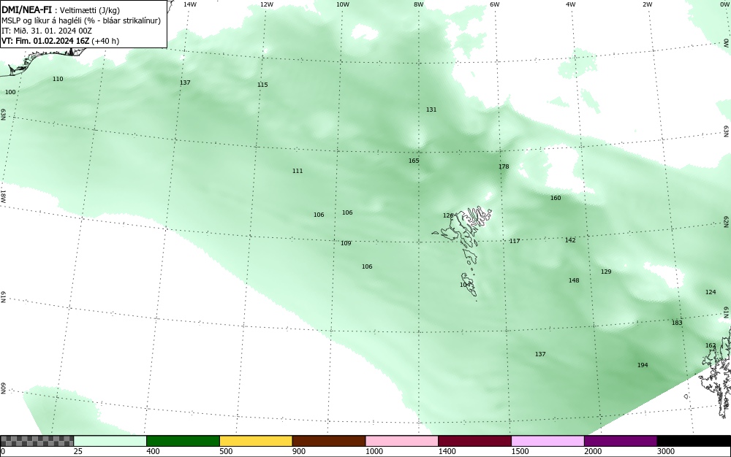This screenshot has height=457, width=731.
Task: Click the CAPE value 115
Action: click(262, 85)
